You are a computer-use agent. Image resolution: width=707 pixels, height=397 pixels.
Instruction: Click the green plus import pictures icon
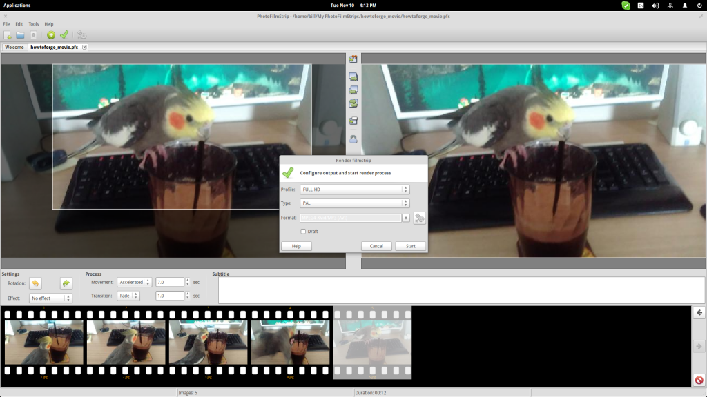coord(51,34)
